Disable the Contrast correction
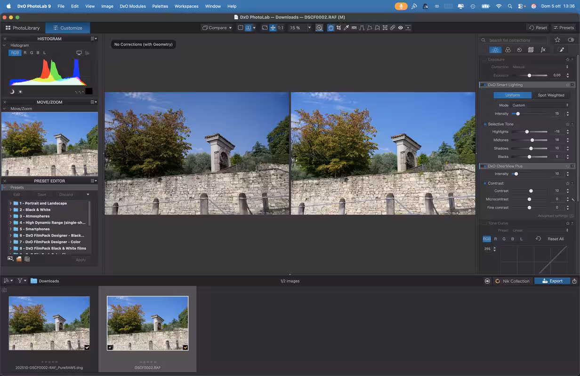Viewport: 580px width, 376px height. click(484, 183)
